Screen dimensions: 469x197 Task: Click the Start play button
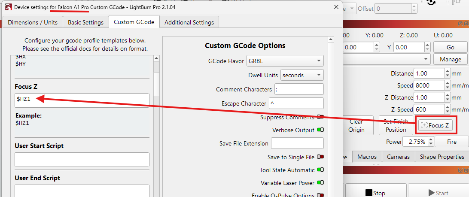tap(439, 193)
